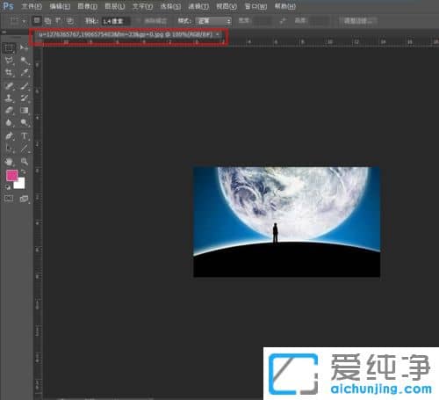The height and width of the screenshot is (400, 439).
Task: Click the width (宽度) input field
Action: click(262, 21)
